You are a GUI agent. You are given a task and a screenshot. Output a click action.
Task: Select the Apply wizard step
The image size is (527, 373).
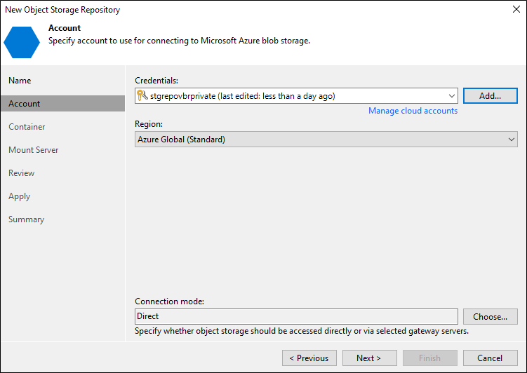(19, 196)
